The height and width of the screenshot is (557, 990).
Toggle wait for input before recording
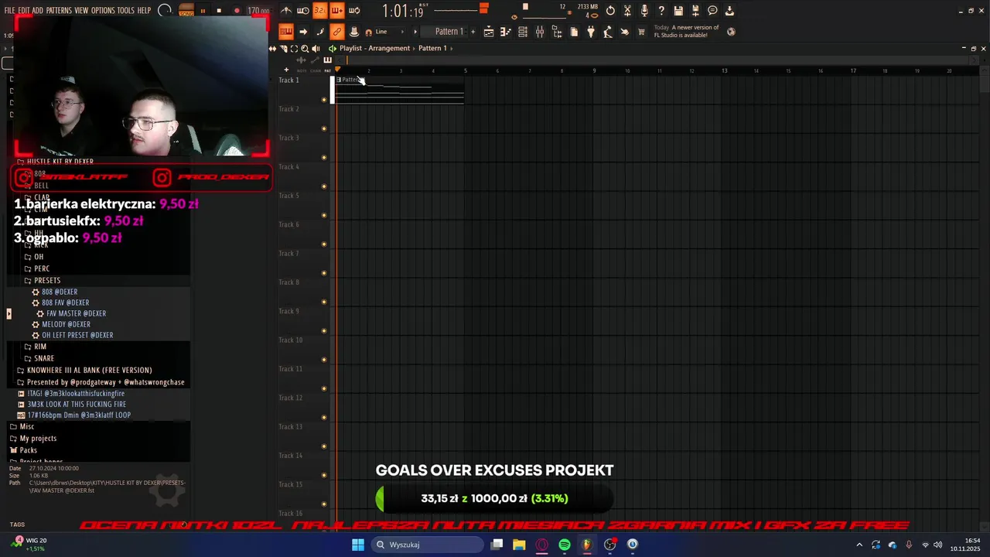tap(303, 11)
